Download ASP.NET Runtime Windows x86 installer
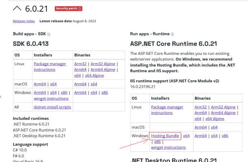Image resolution: width=252 pixels, height=162 pixels. pyautogui.click(x=157, y=142)
